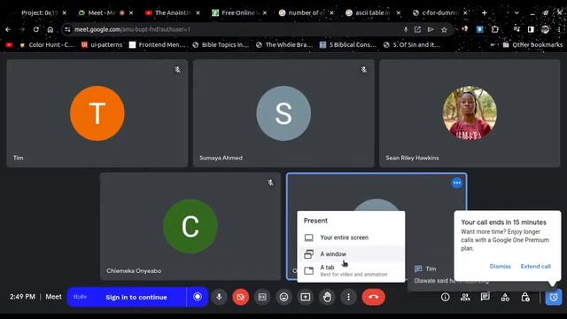
Task: Dismiss the call ending notification
Action: click(x=500, y=266)
